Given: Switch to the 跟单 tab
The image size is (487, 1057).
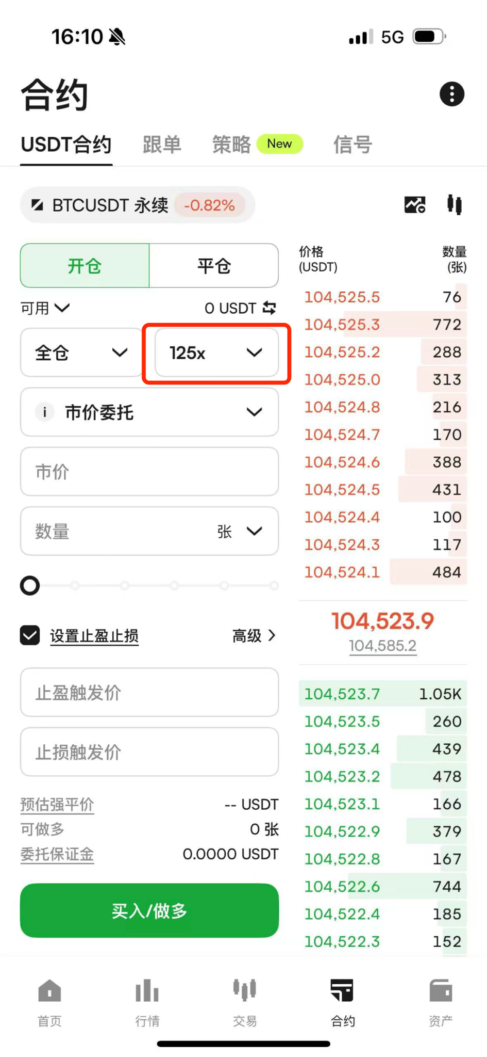Looking at the screenshot, I should tap(162, 145).
